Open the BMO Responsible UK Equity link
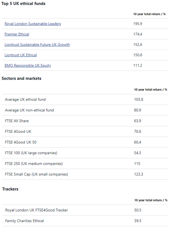The image size is (169, 229). point(28,66)
